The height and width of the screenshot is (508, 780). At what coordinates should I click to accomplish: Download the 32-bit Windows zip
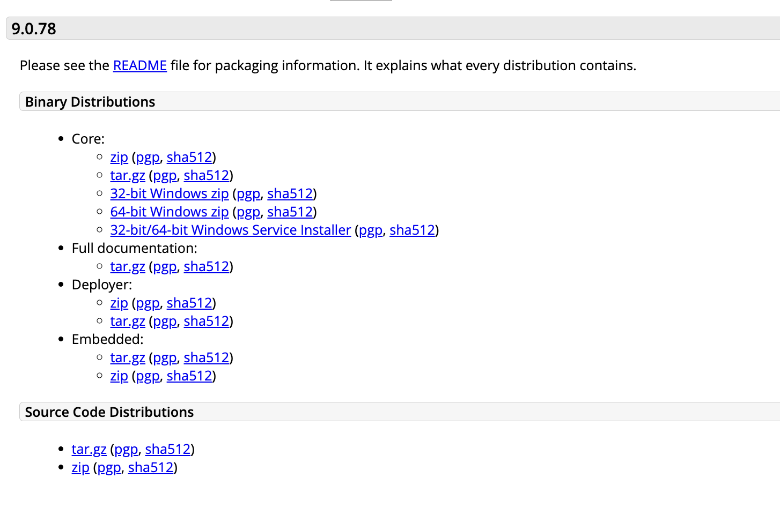170,193
